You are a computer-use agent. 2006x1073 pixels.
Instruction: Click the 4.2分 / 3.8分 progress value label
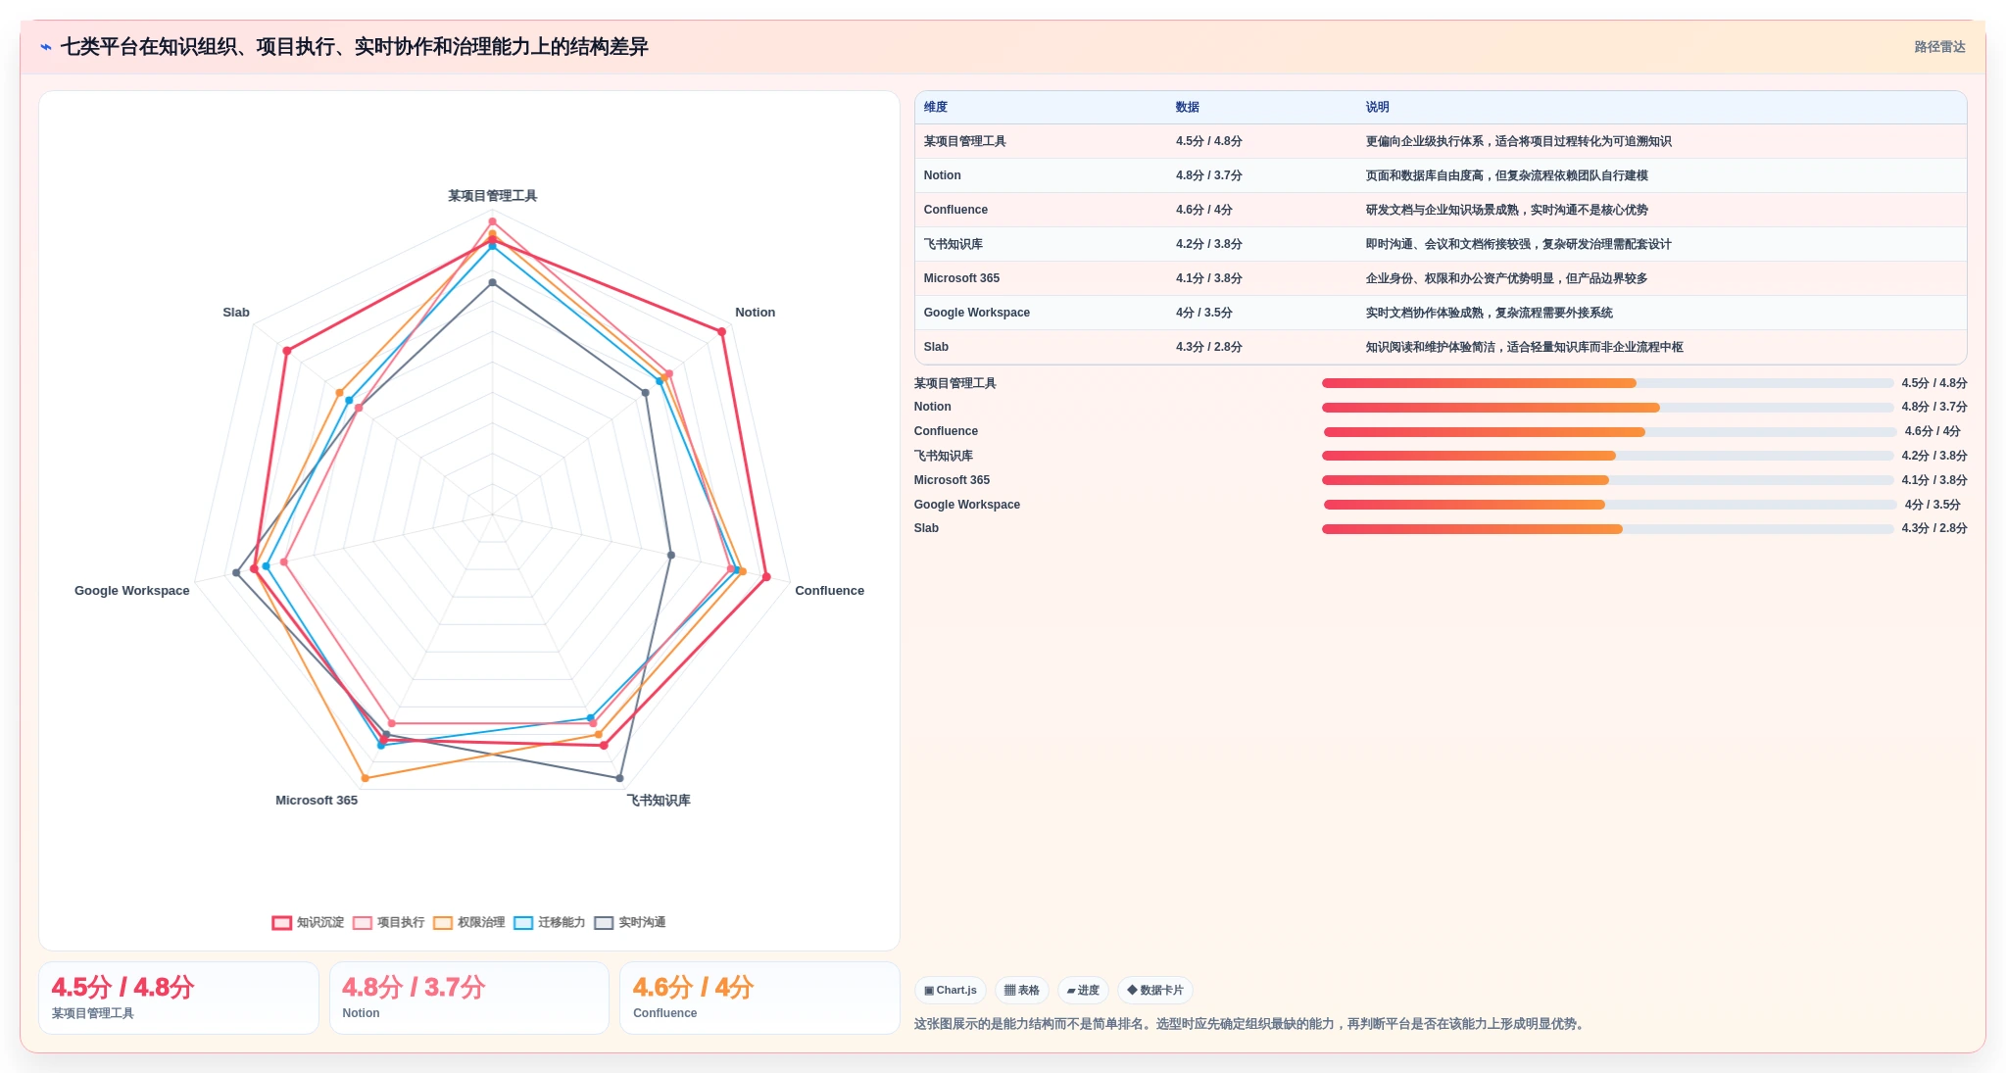click(x=1933, y=456)
